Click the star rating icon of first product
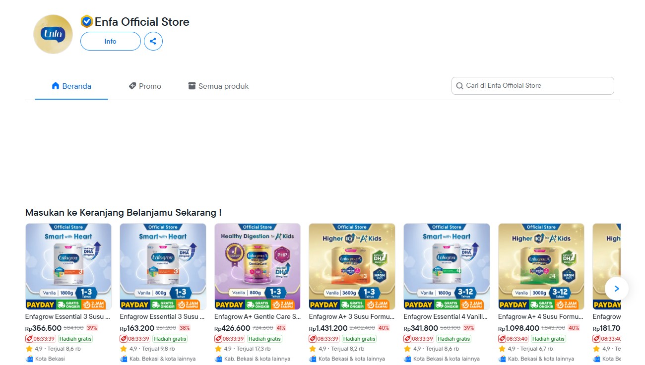Image resolution: width=645 pixels, height=365 pixels. point(29,349)
